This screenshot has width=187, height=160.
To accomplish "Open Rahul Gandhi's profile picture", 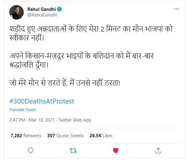I will (17, 12).
